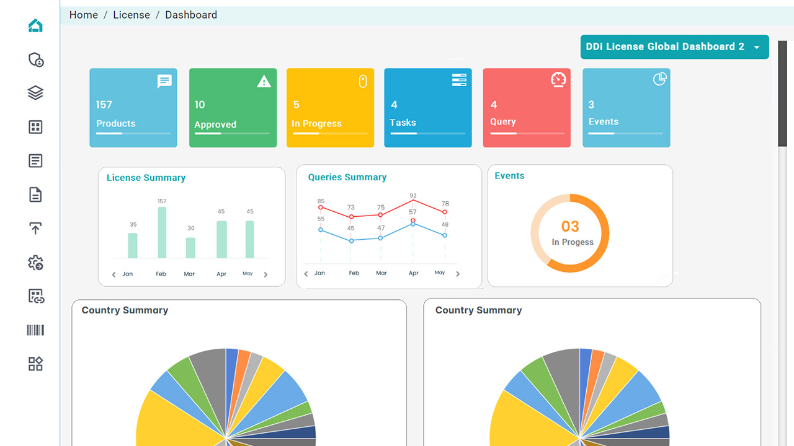Go to previous month in License Summary

[x=114, y=274]
